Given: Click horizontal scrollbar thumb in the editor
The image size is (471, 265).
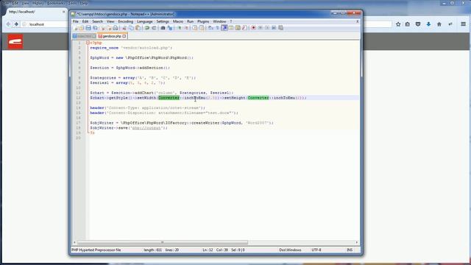Looking at the screenshot, I should tap(163, 242).
